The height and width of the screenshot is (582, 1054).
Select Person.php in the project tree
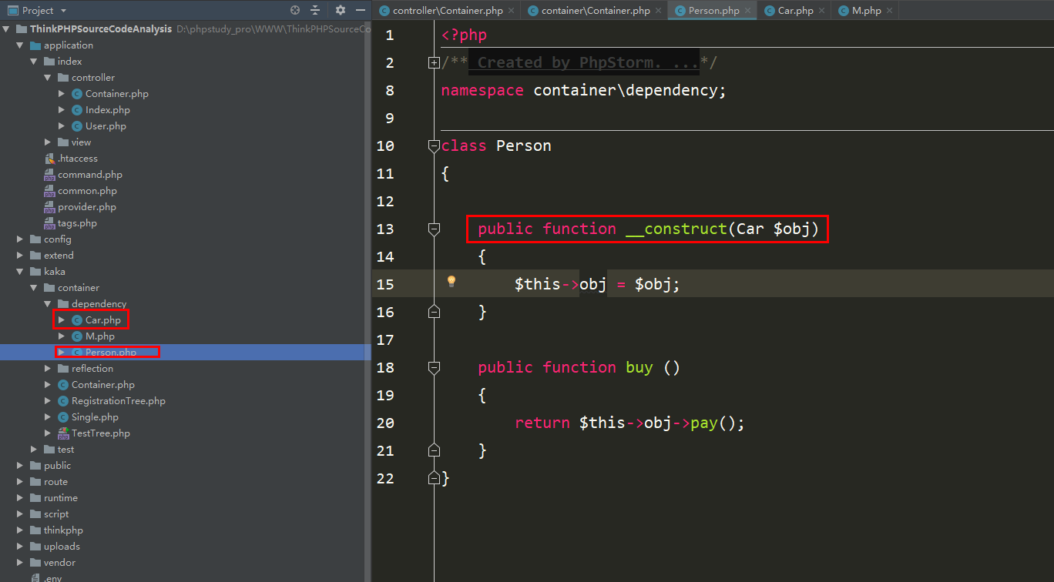coord(110,353)
